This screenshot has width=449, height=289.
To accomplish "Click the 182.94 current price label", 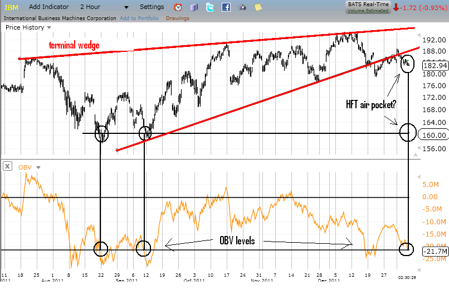I will 435,66.
